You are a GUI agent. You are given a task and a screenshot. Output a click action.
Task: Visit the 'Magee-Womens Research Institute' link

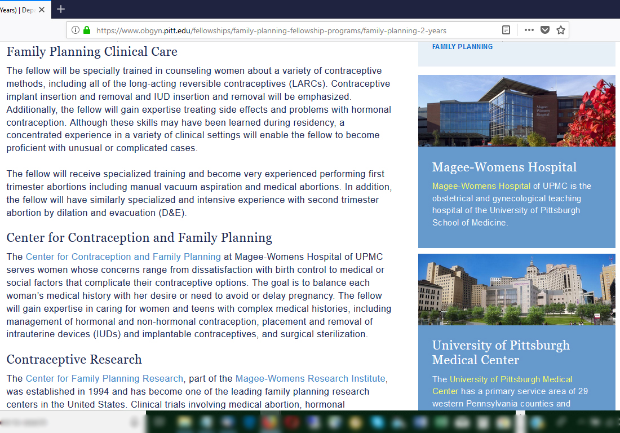[311, 378]
